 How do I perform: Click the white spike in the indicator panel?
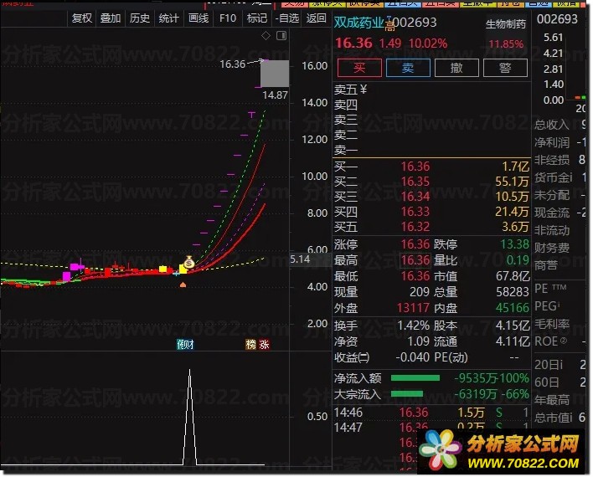click(x=189, y=417)
